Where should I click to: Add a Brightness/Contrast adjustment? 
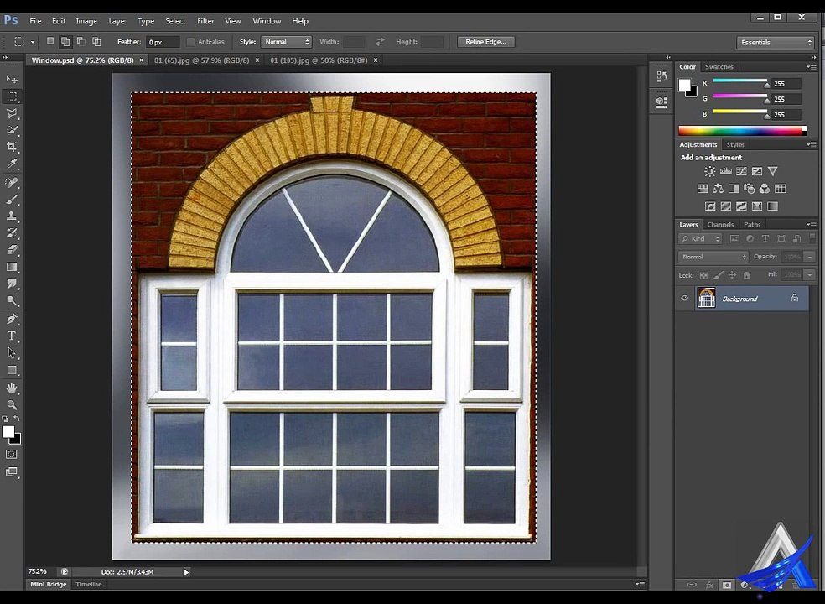[x=710, y=171]
